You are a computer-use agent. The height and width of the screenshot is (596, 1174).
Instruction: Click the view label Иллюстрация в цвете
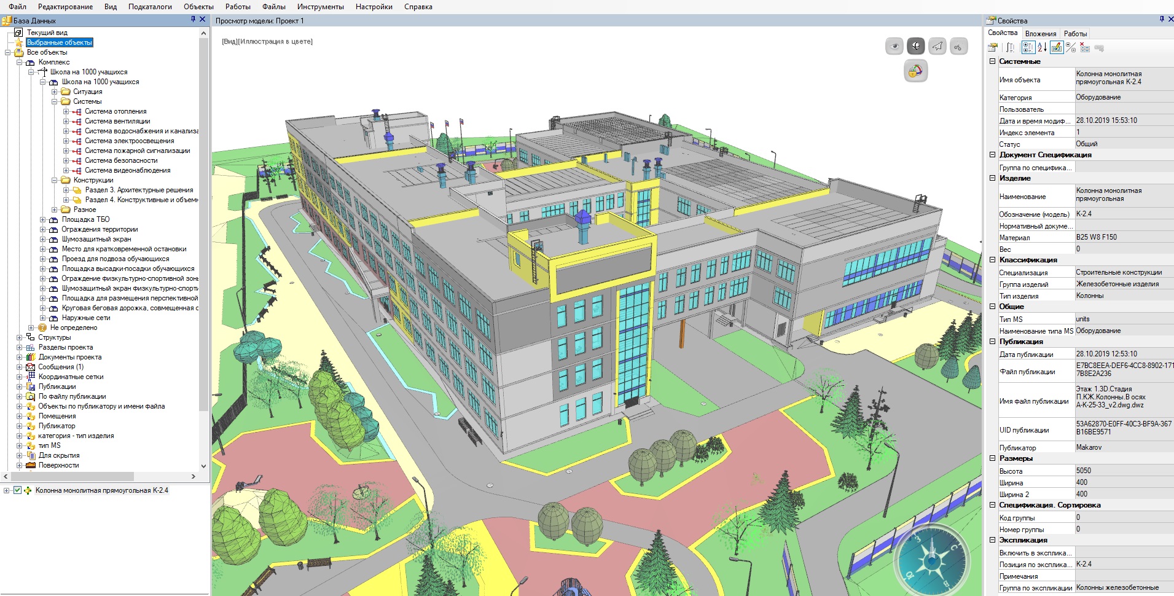[276, 41]
